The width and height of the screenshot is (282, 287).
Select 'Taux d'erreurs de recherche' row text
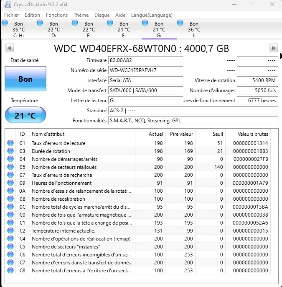pos(62,175)
